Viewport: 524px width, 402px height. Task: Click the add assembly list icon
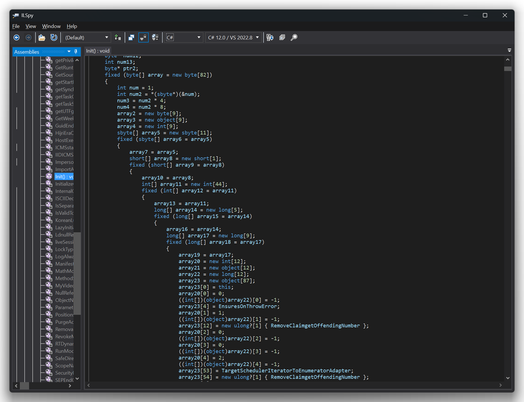[x=118, y=37]
